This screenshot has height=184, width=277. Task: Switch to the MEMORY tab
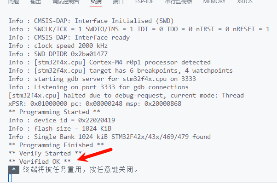pyautogui.click(x=214, y=2)
